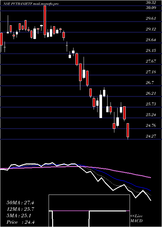Click the 29.61 price axis label

point(151,18)
